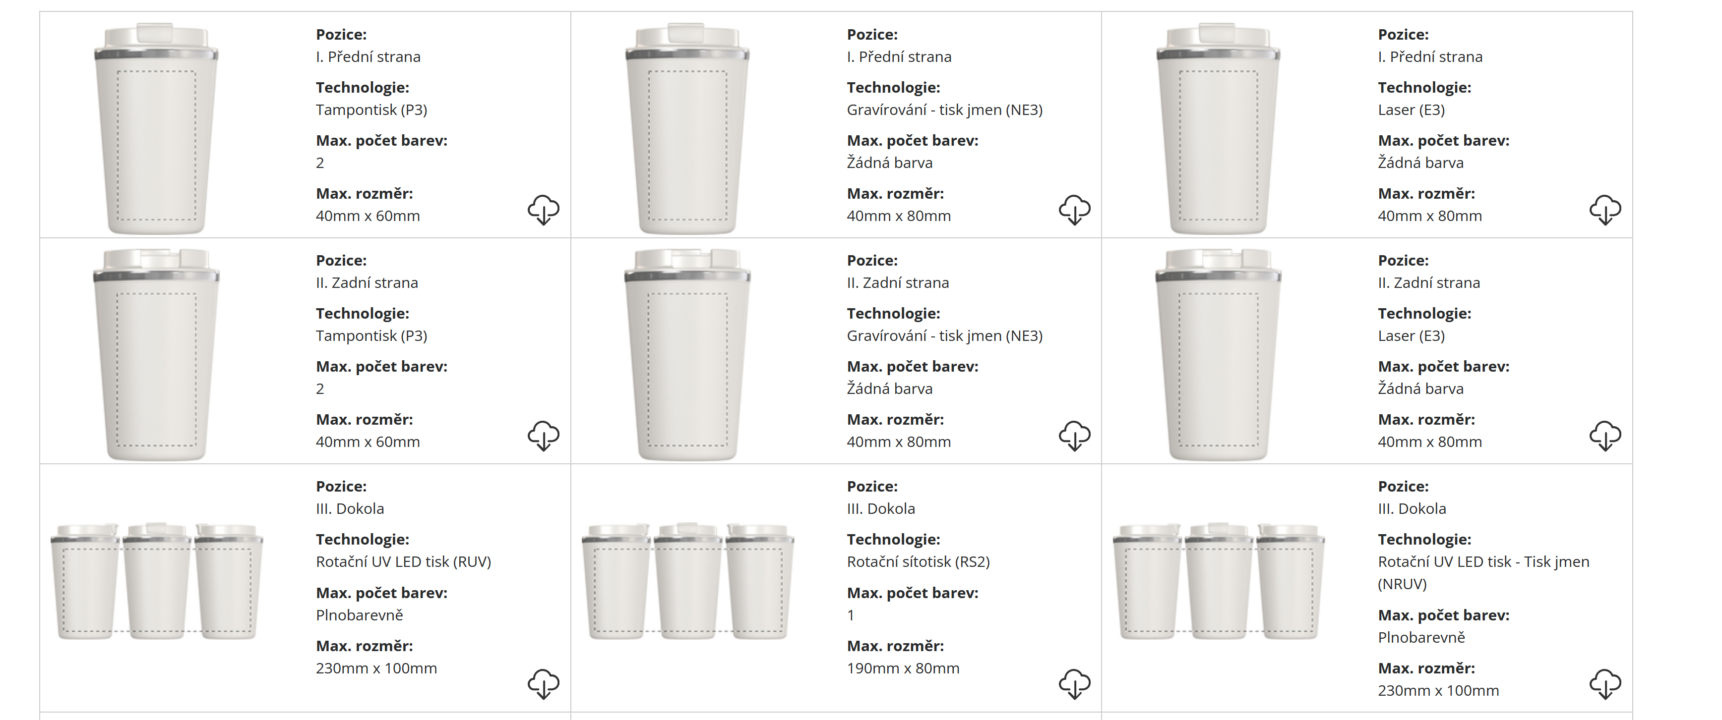Download template for back side Tampontisk (P3)
1722x720 pixels.
click(x=543, y=436)
